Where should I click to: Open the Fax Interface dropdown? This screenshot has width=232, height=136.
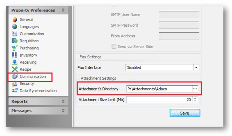click(196, 68)
